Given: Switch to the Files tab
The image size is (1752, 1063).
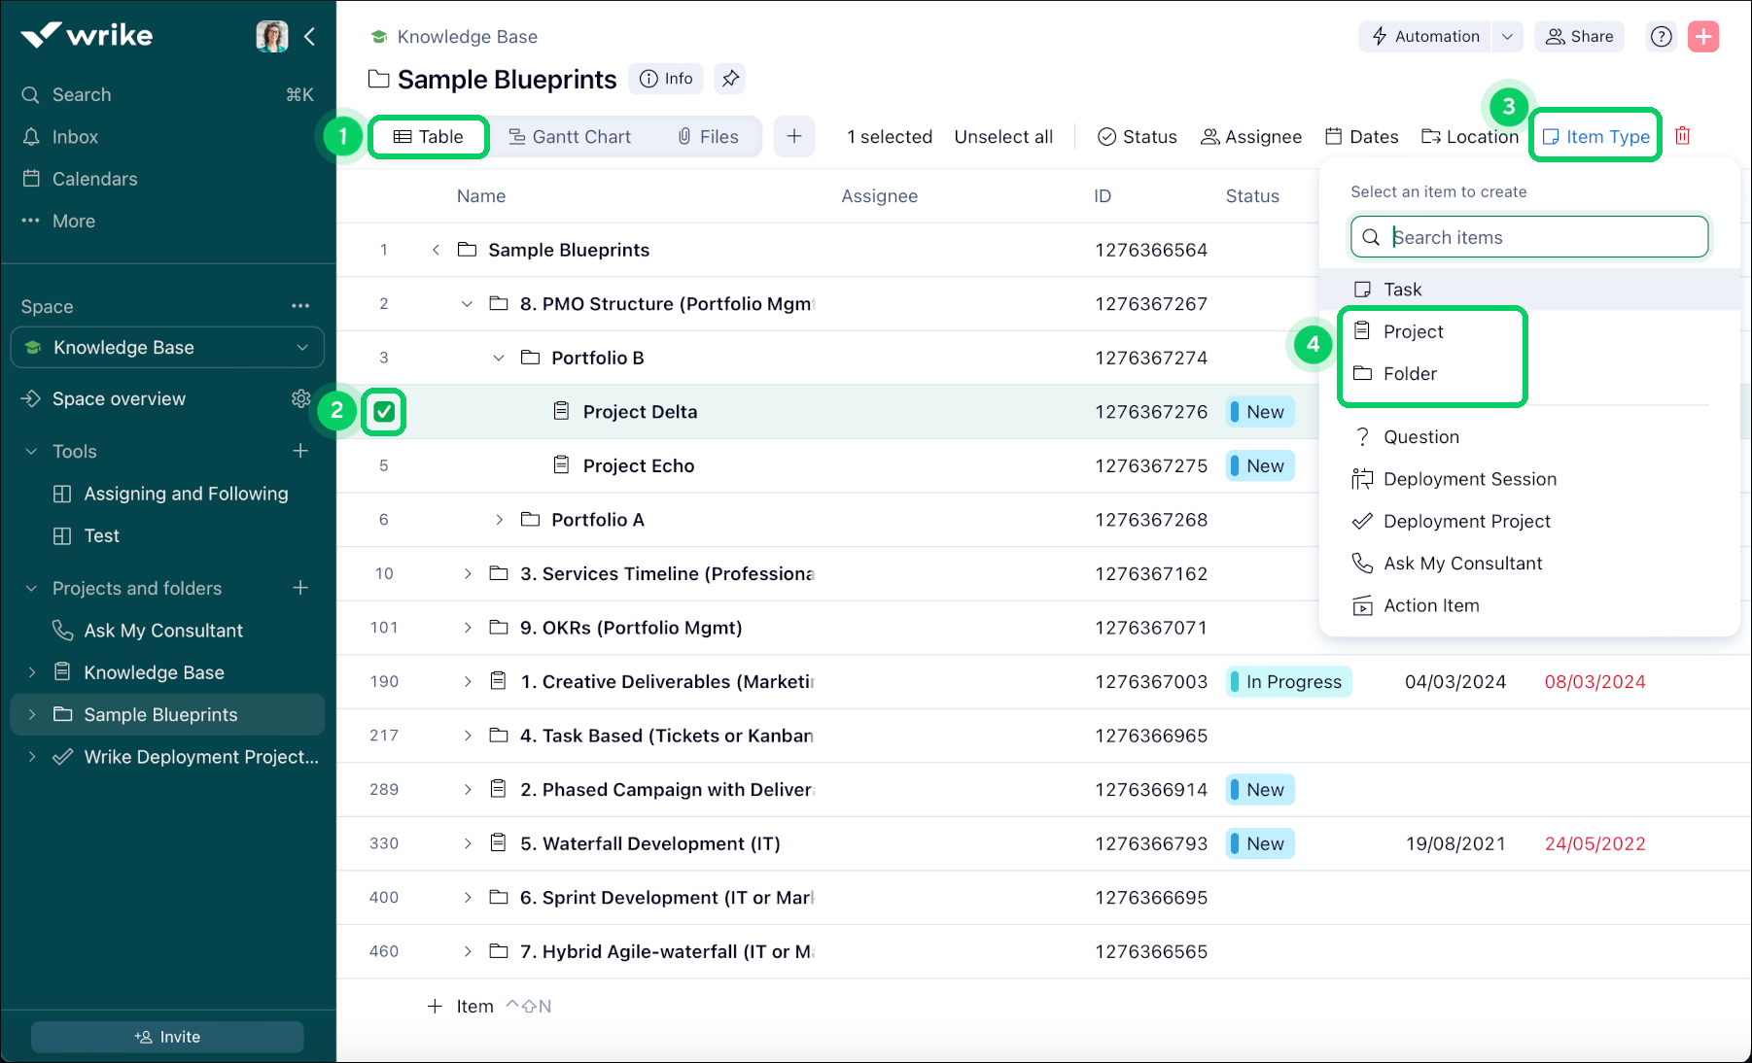Looking at the screenshot, I should pos(709,137).
